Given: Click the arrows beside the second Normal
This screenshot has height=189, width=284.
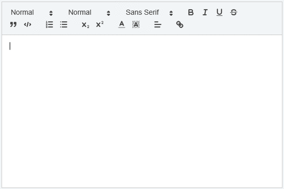Looking at the screenshot, I should coord(108,13).
